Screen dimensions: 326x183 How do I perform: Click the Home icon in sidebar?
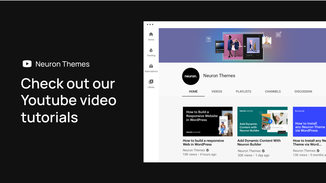click(151, 34)
